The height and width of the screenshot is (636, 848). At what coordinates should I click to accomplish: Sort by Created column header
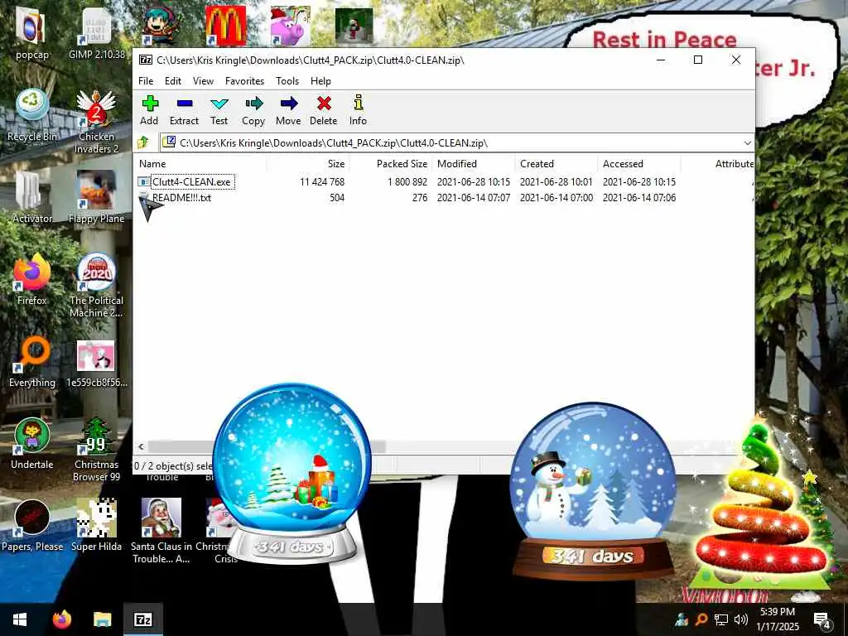(x=556, y=164)
